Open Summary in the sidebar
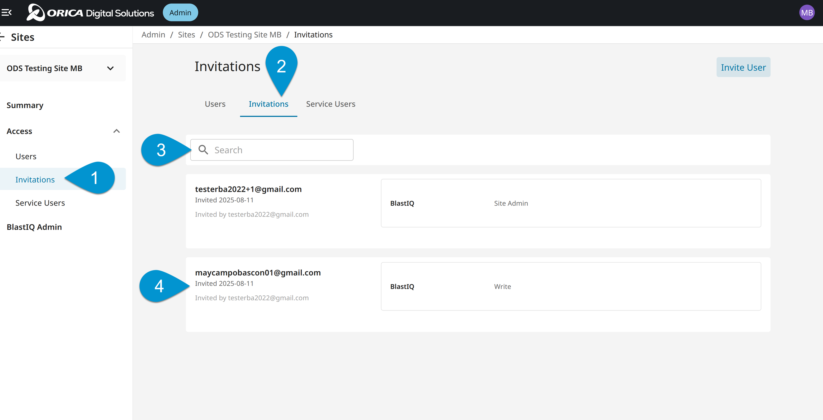Image resolution: width=823 pixels, height=420 pixels. [x=25, y=105]
